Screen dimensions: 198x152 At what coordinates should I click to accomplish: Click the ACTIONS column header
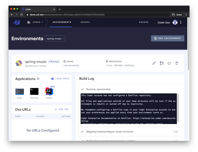[66, 116]
